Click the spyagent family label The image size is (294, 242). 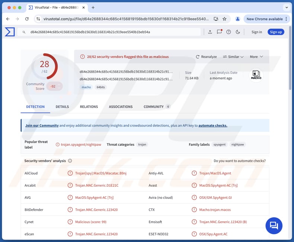(x=219, y=144)
